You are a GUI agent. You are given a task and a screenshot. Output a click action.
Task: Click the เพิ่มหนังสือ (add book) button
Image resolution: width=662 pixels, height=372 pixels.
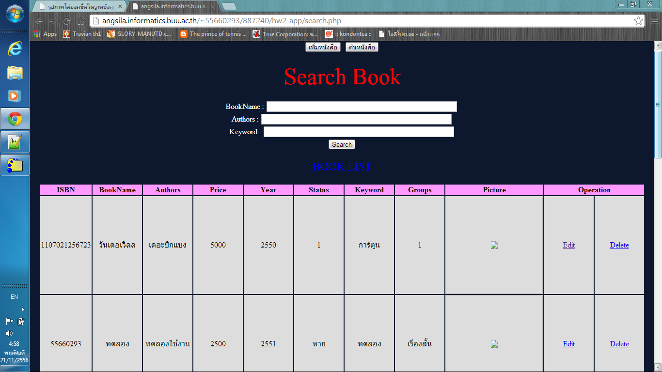[323, 47]
